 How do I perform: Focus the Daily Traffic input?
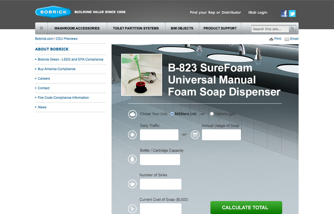point(159,135)
